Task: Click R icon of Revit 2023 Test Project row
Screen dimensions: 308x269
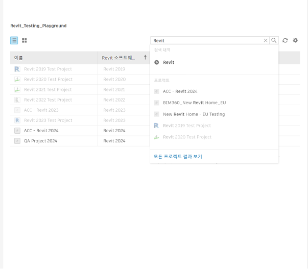Action: [17, 120]
